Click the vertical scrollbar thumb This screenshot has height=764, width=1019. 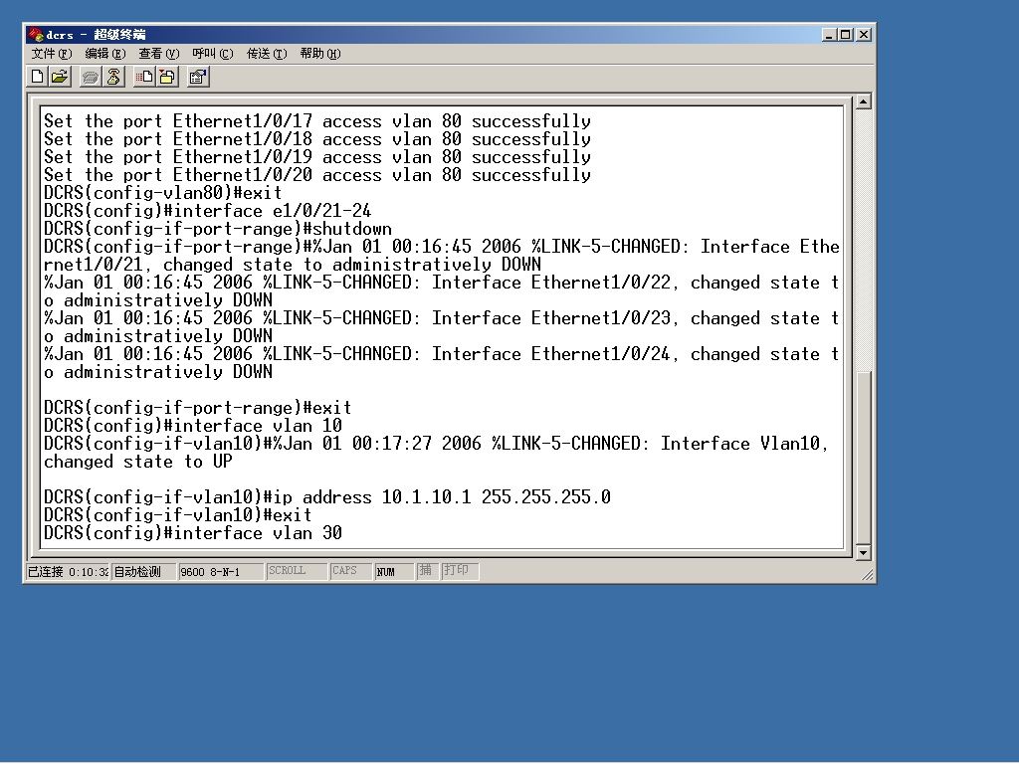tap(863, 458)
